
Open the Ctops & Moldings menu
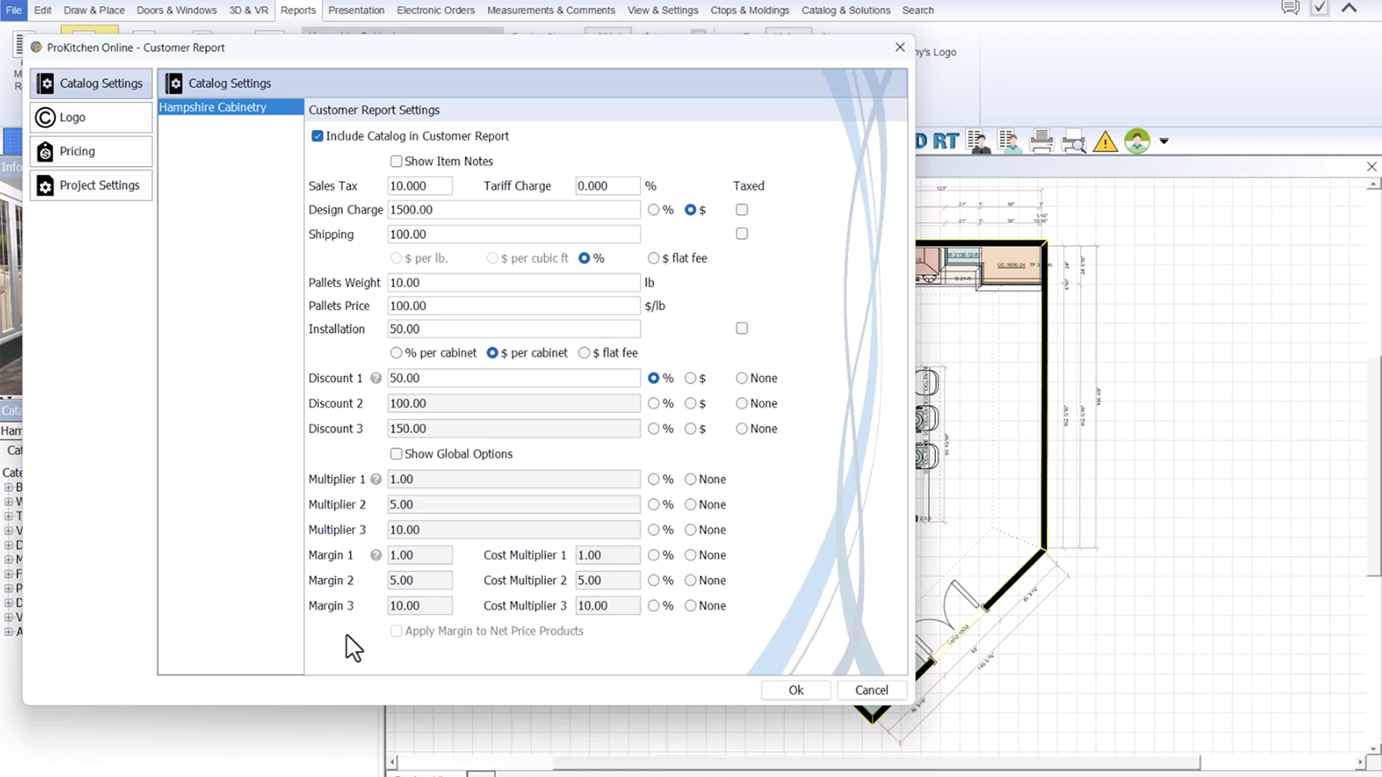[x=749, y=11]
